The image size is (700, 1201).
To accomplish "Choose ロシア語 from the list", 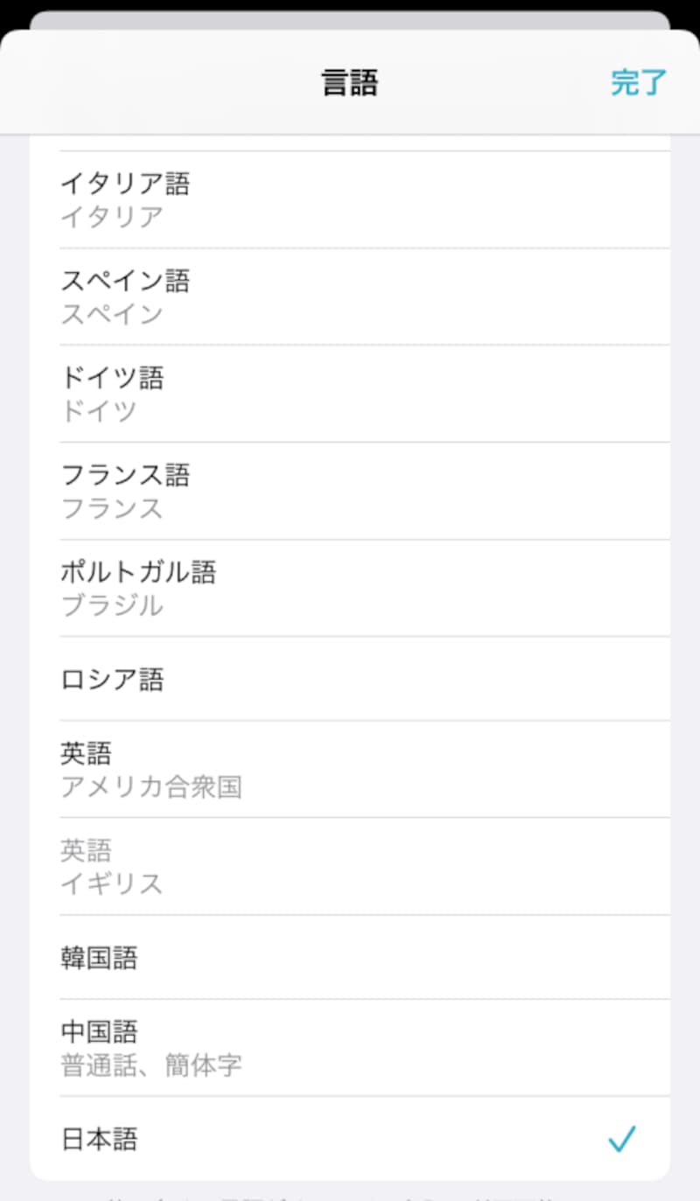I will 112,680.
